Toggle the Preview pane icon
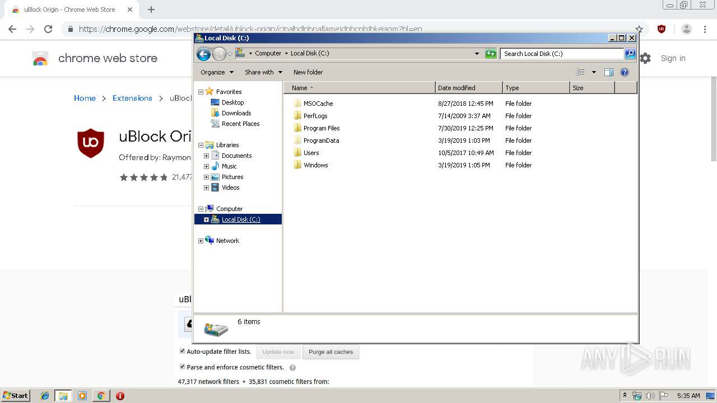The height and width of the screenshot is (403, 717). point(609,72)
